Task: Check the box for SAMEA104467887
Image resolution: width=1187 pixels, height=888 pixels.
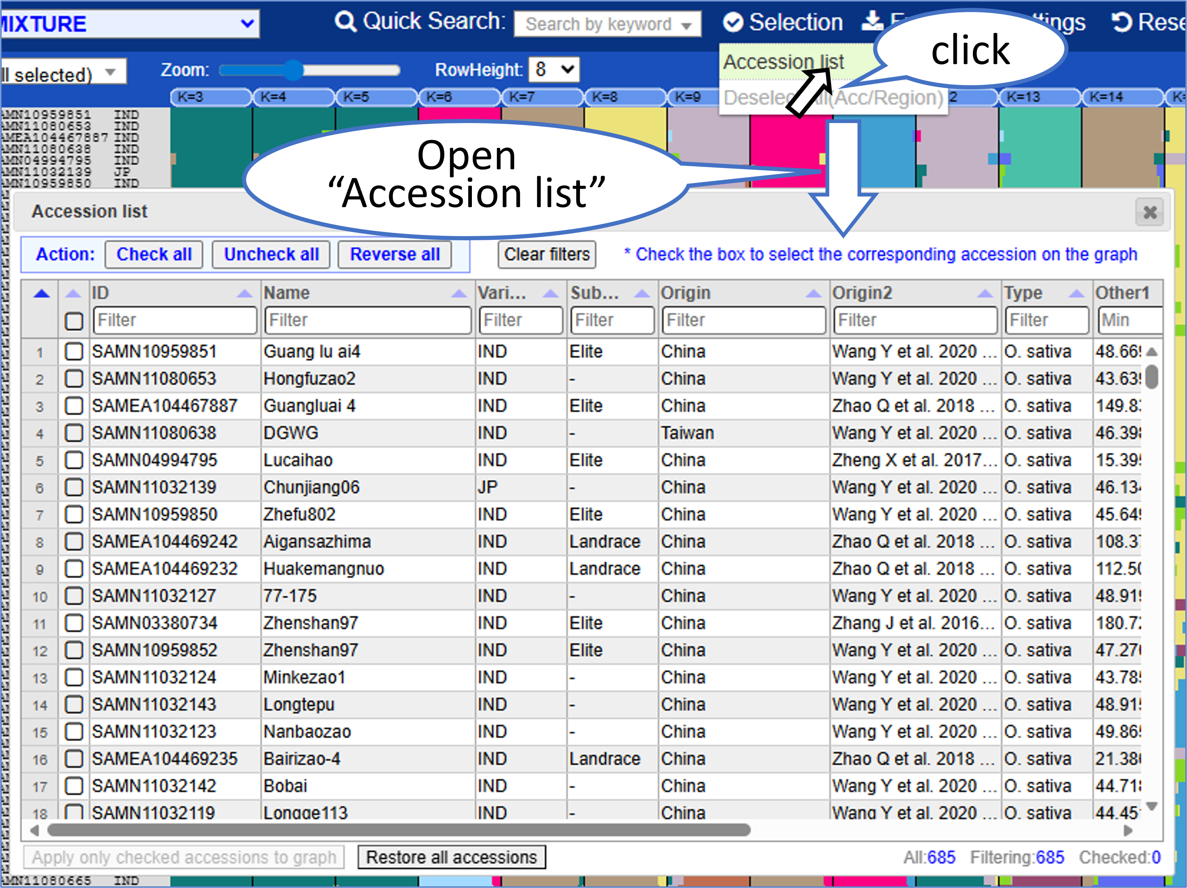Action: pos(74,406)
